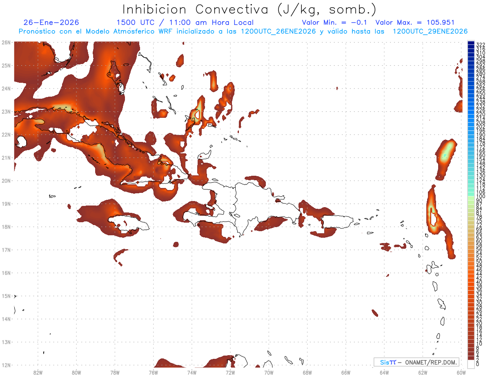This screenshot has height=378, width=490.
Task: Click the '82W' longitude label
Action: coord(38,372)
